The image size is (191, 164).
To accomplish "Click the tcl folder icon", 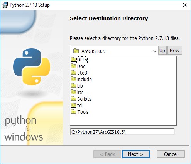I will (74, 105).
